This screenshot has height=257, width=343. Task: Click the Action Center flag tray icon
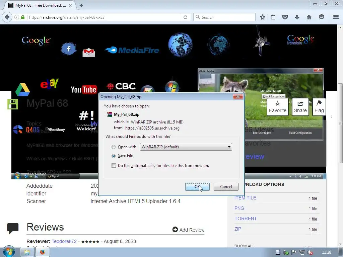tap(294, 252)
